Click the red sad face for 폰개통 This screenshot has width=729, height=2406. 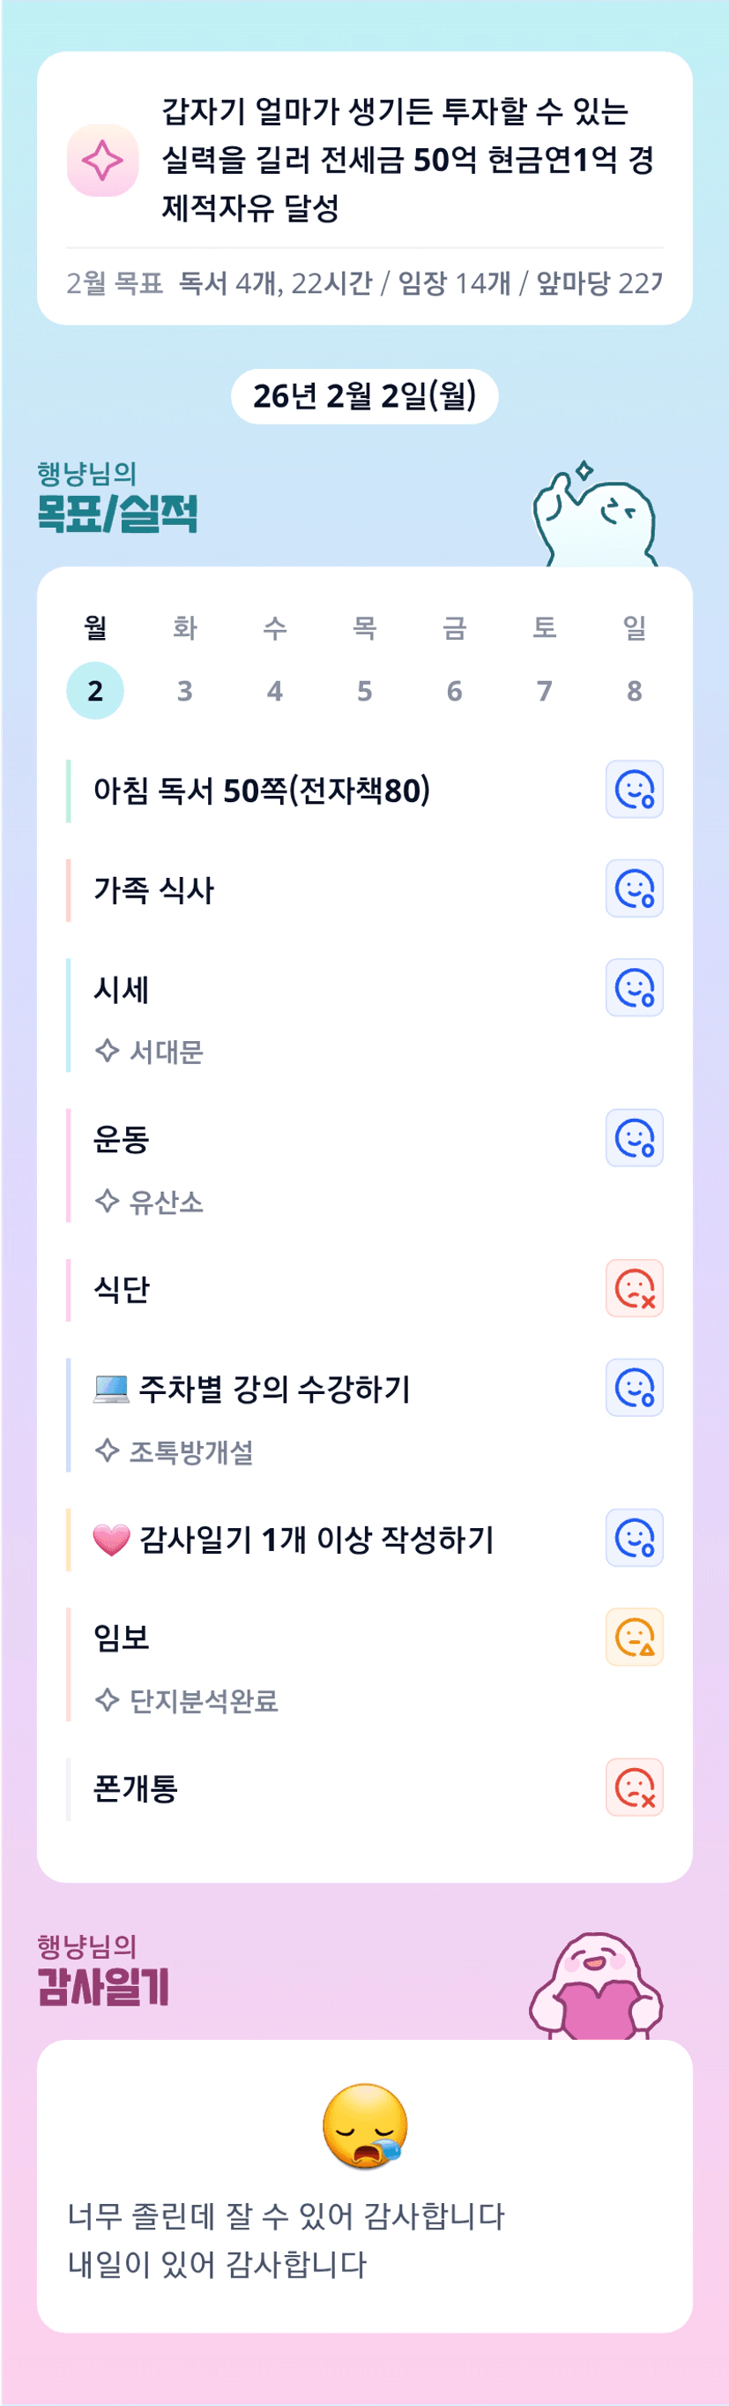pos(634,1787)
